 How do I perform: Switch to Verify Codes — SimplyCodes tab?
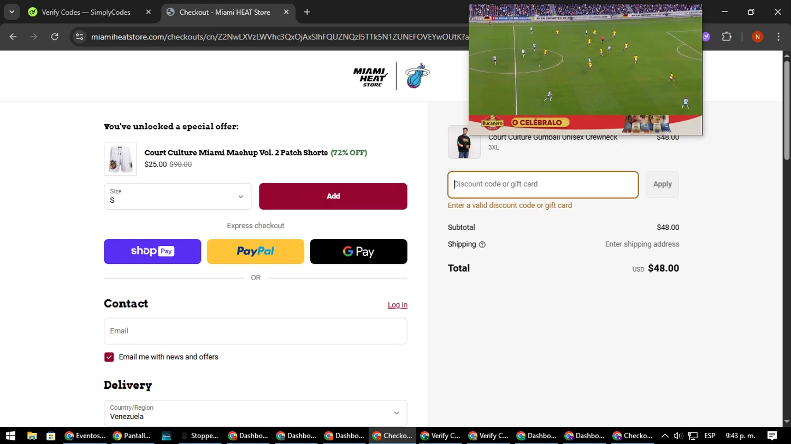pos(86,12)
